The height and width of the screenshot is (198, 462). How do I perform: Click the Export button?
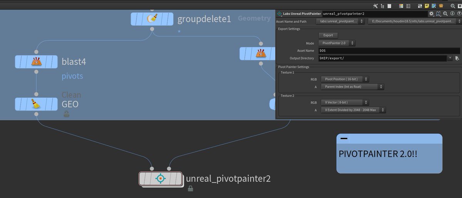click(x=328, y=35)
